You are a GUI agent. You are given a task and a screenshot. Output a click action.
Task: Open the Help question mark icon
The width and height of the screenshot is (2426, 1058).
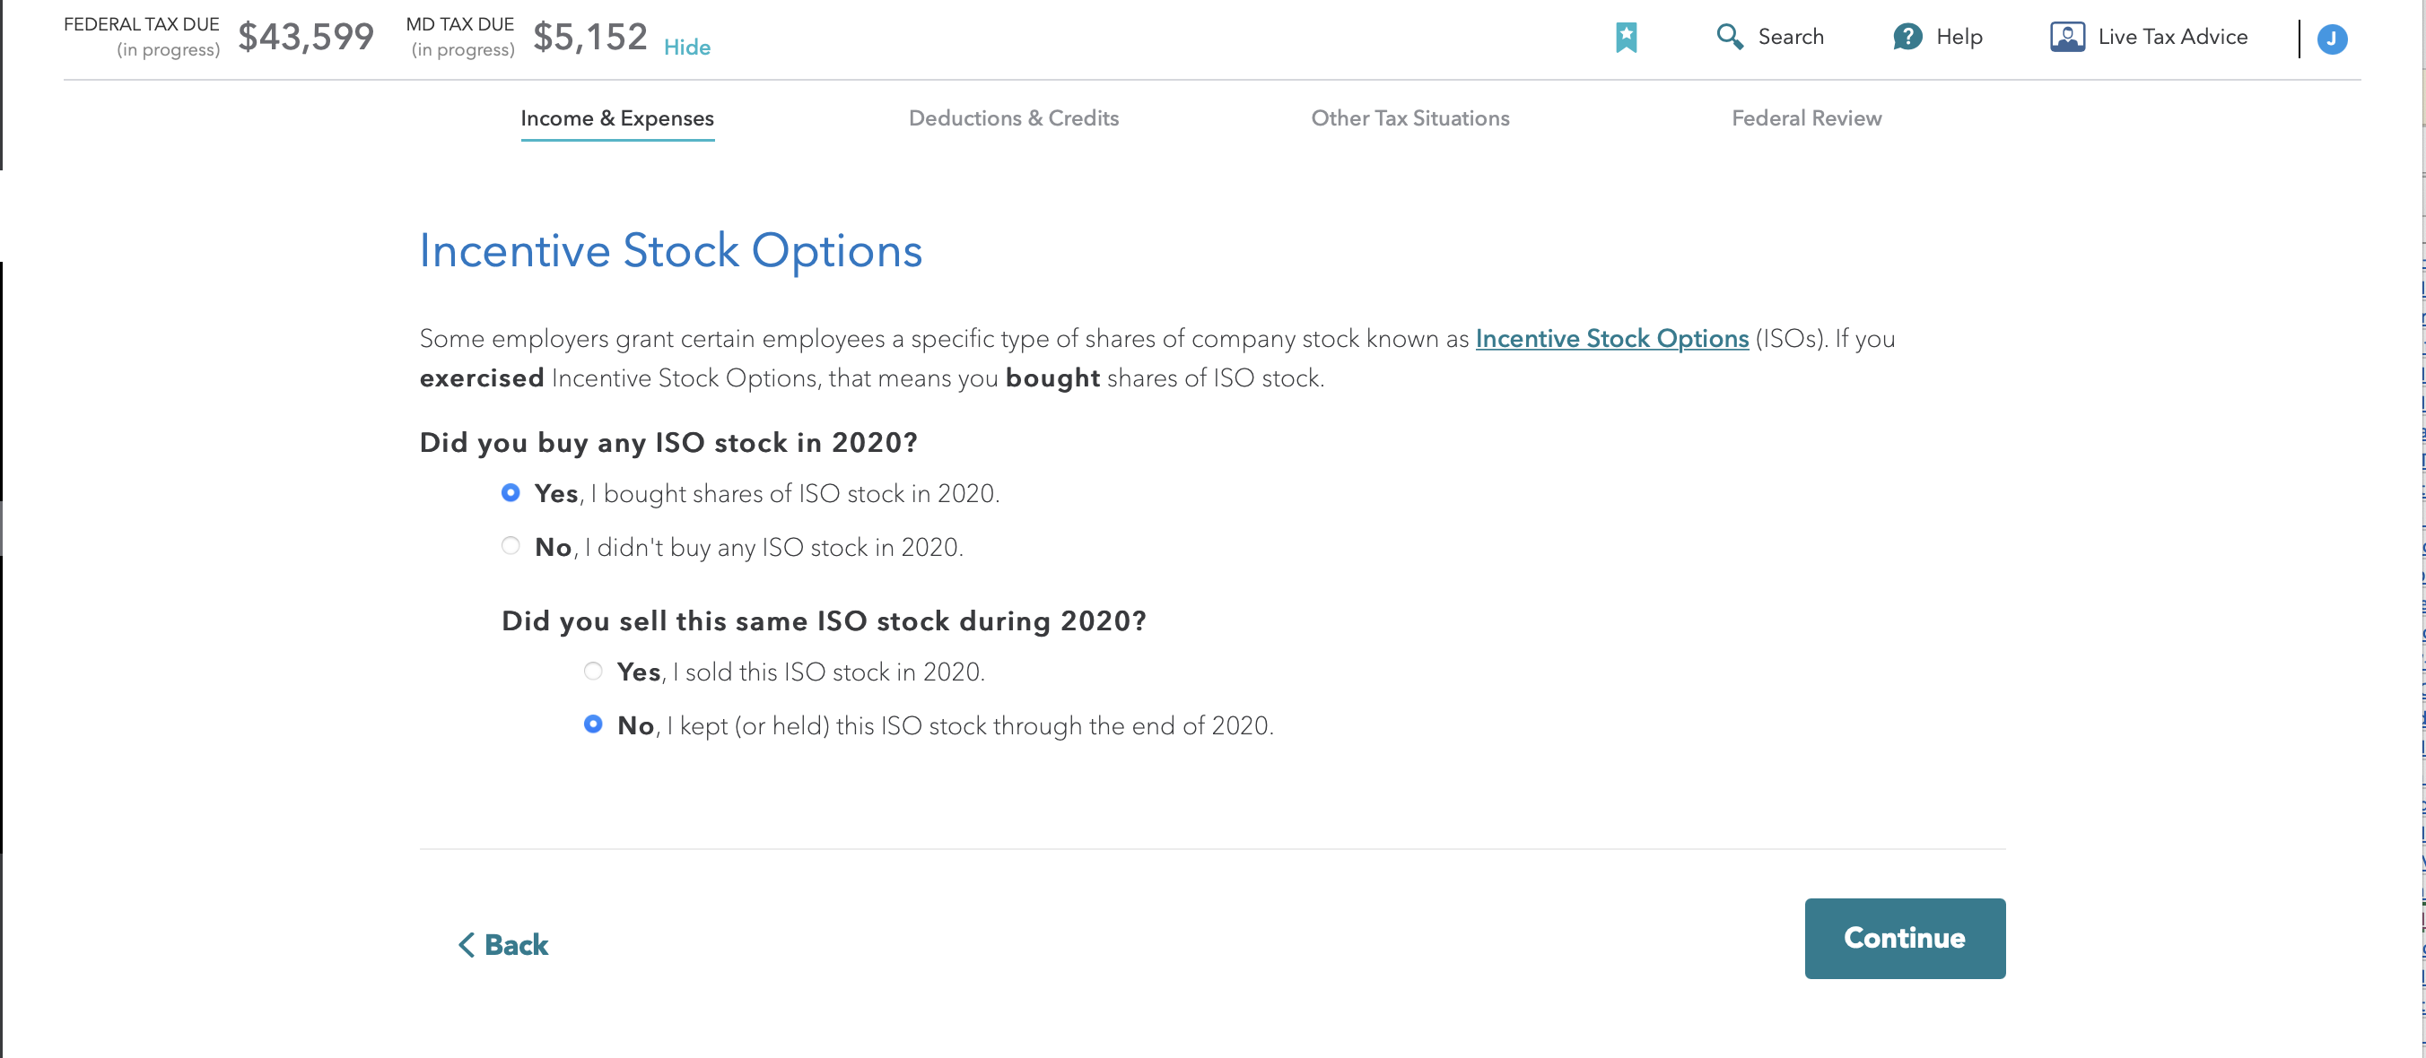tap(1907, 37)
